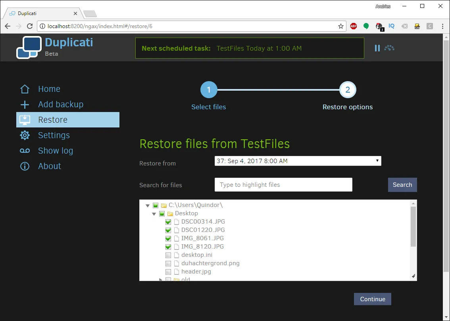Screen dimensions: 450x321
Task: Click the extension icon with badge 3
Action: point(379,27)
